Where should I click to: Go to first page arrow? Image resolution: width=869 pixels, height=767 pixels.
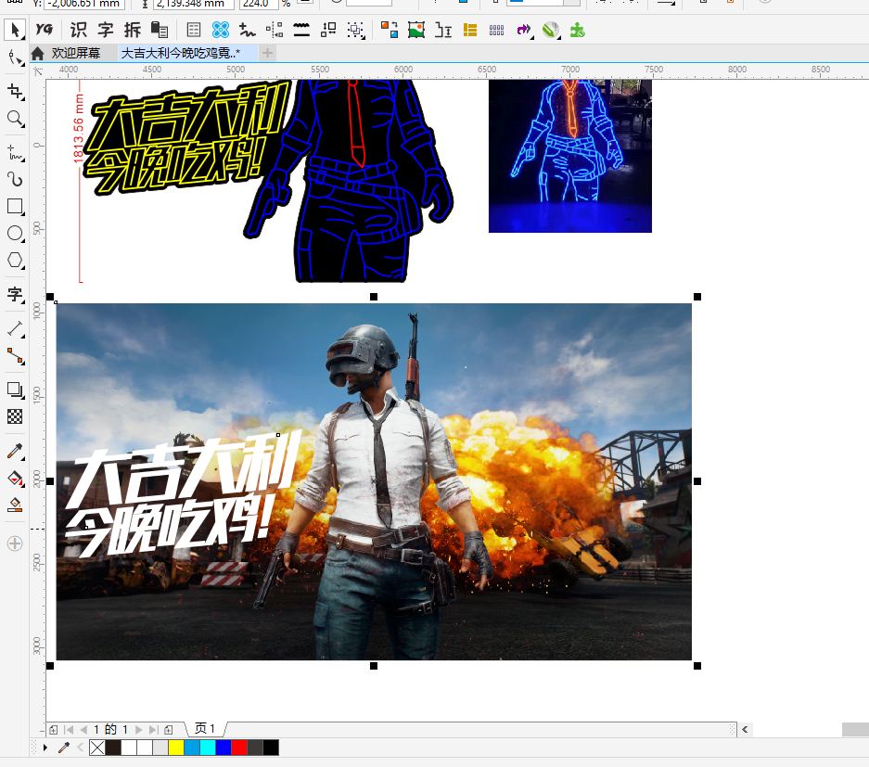point(69,729)
